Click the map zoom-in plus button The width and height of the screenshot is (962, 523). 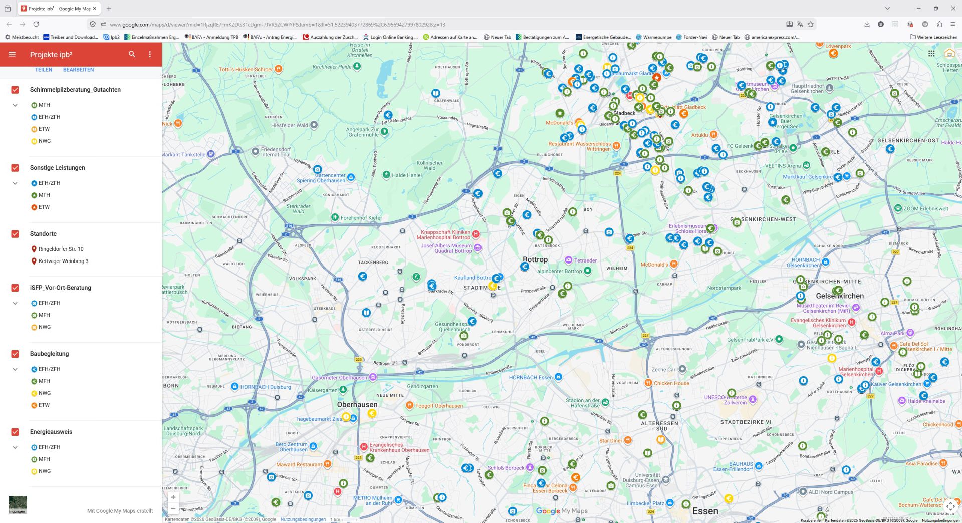coord(173,497)
